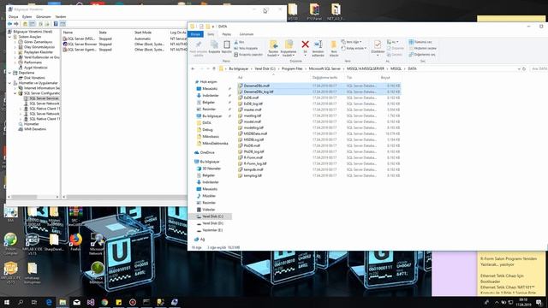Click the Kopyala copy icon in ribbon
This screenshot has height=308, width=548.
(x=214, y=44)
